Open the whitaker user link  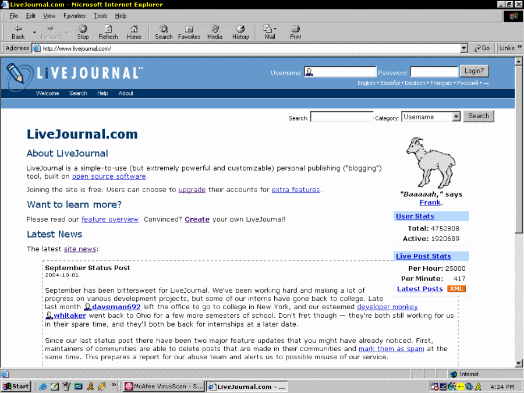(70, 316)
